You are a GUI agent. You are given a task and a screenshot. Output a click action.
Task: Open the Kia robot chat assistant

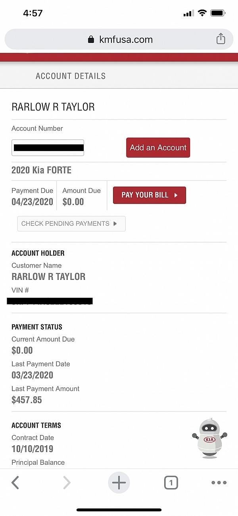tap(209, 438)
